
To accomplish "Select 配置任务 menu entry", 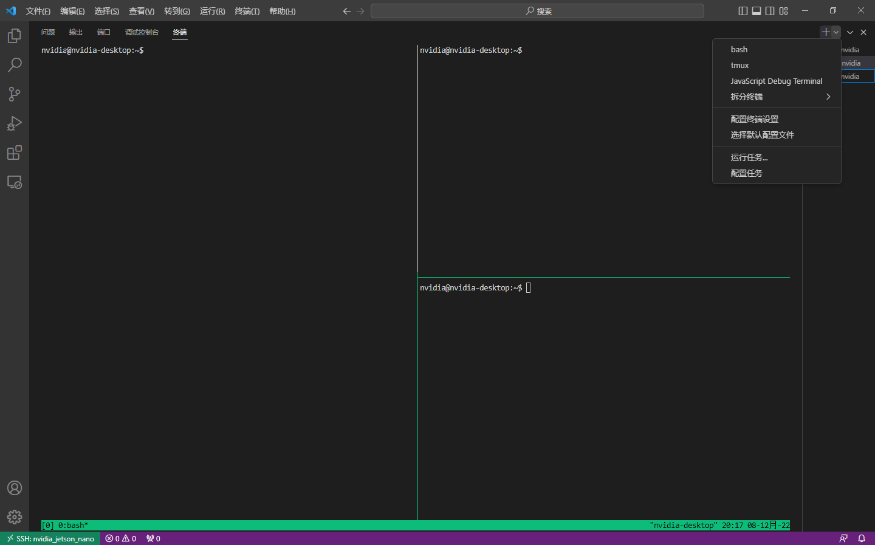I will pos(777,173).
